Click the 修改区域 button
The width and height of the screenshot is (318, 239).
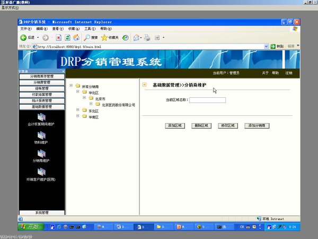228,125
